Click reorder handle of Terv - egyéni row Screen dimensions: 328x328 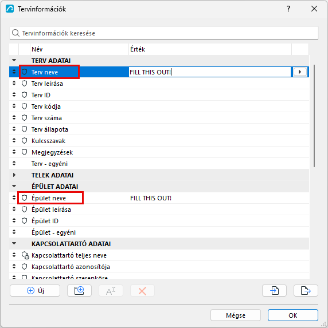tap(14, 163)
